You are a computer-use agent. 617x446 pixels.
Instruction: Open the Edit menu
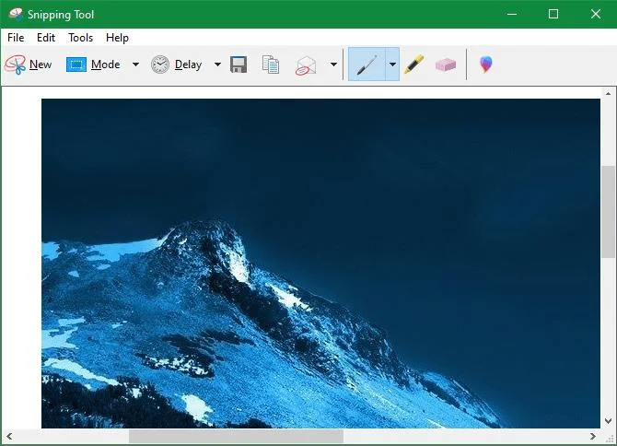(46, 38)
